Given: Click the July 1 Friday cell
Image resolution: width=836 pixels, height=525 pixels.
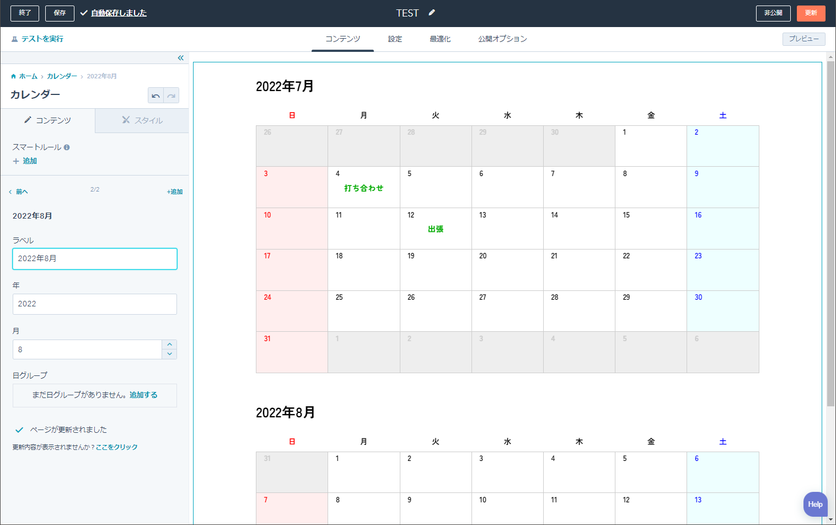Looking at the screenshot, I should (651, 146).
